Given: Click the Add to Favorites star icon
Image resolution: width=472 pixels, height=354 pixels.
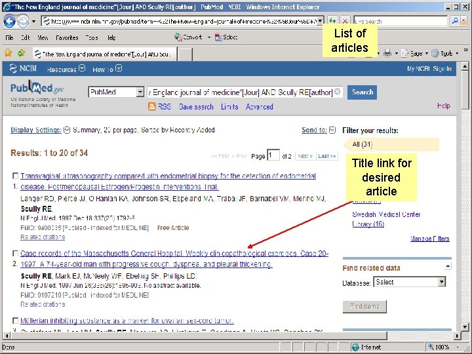Looking at the screenshot, I should [21, 53].
